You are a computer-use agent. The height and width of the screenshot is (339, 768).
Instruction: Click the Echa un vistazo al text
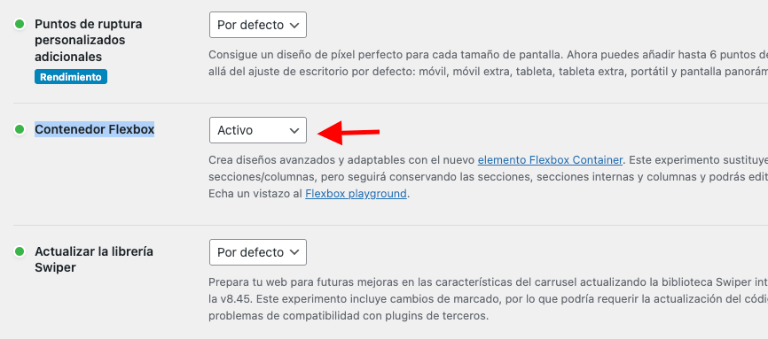pos(255,194)
